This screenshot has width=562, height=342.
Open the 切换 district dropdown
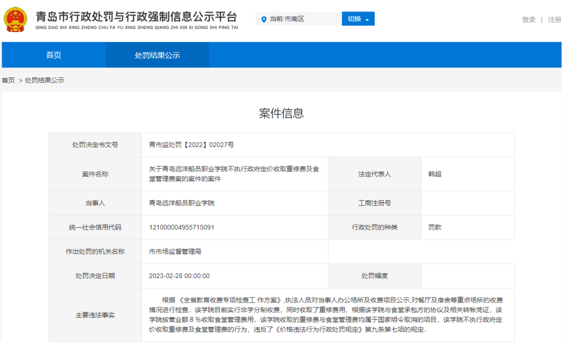tap(358, 19)
